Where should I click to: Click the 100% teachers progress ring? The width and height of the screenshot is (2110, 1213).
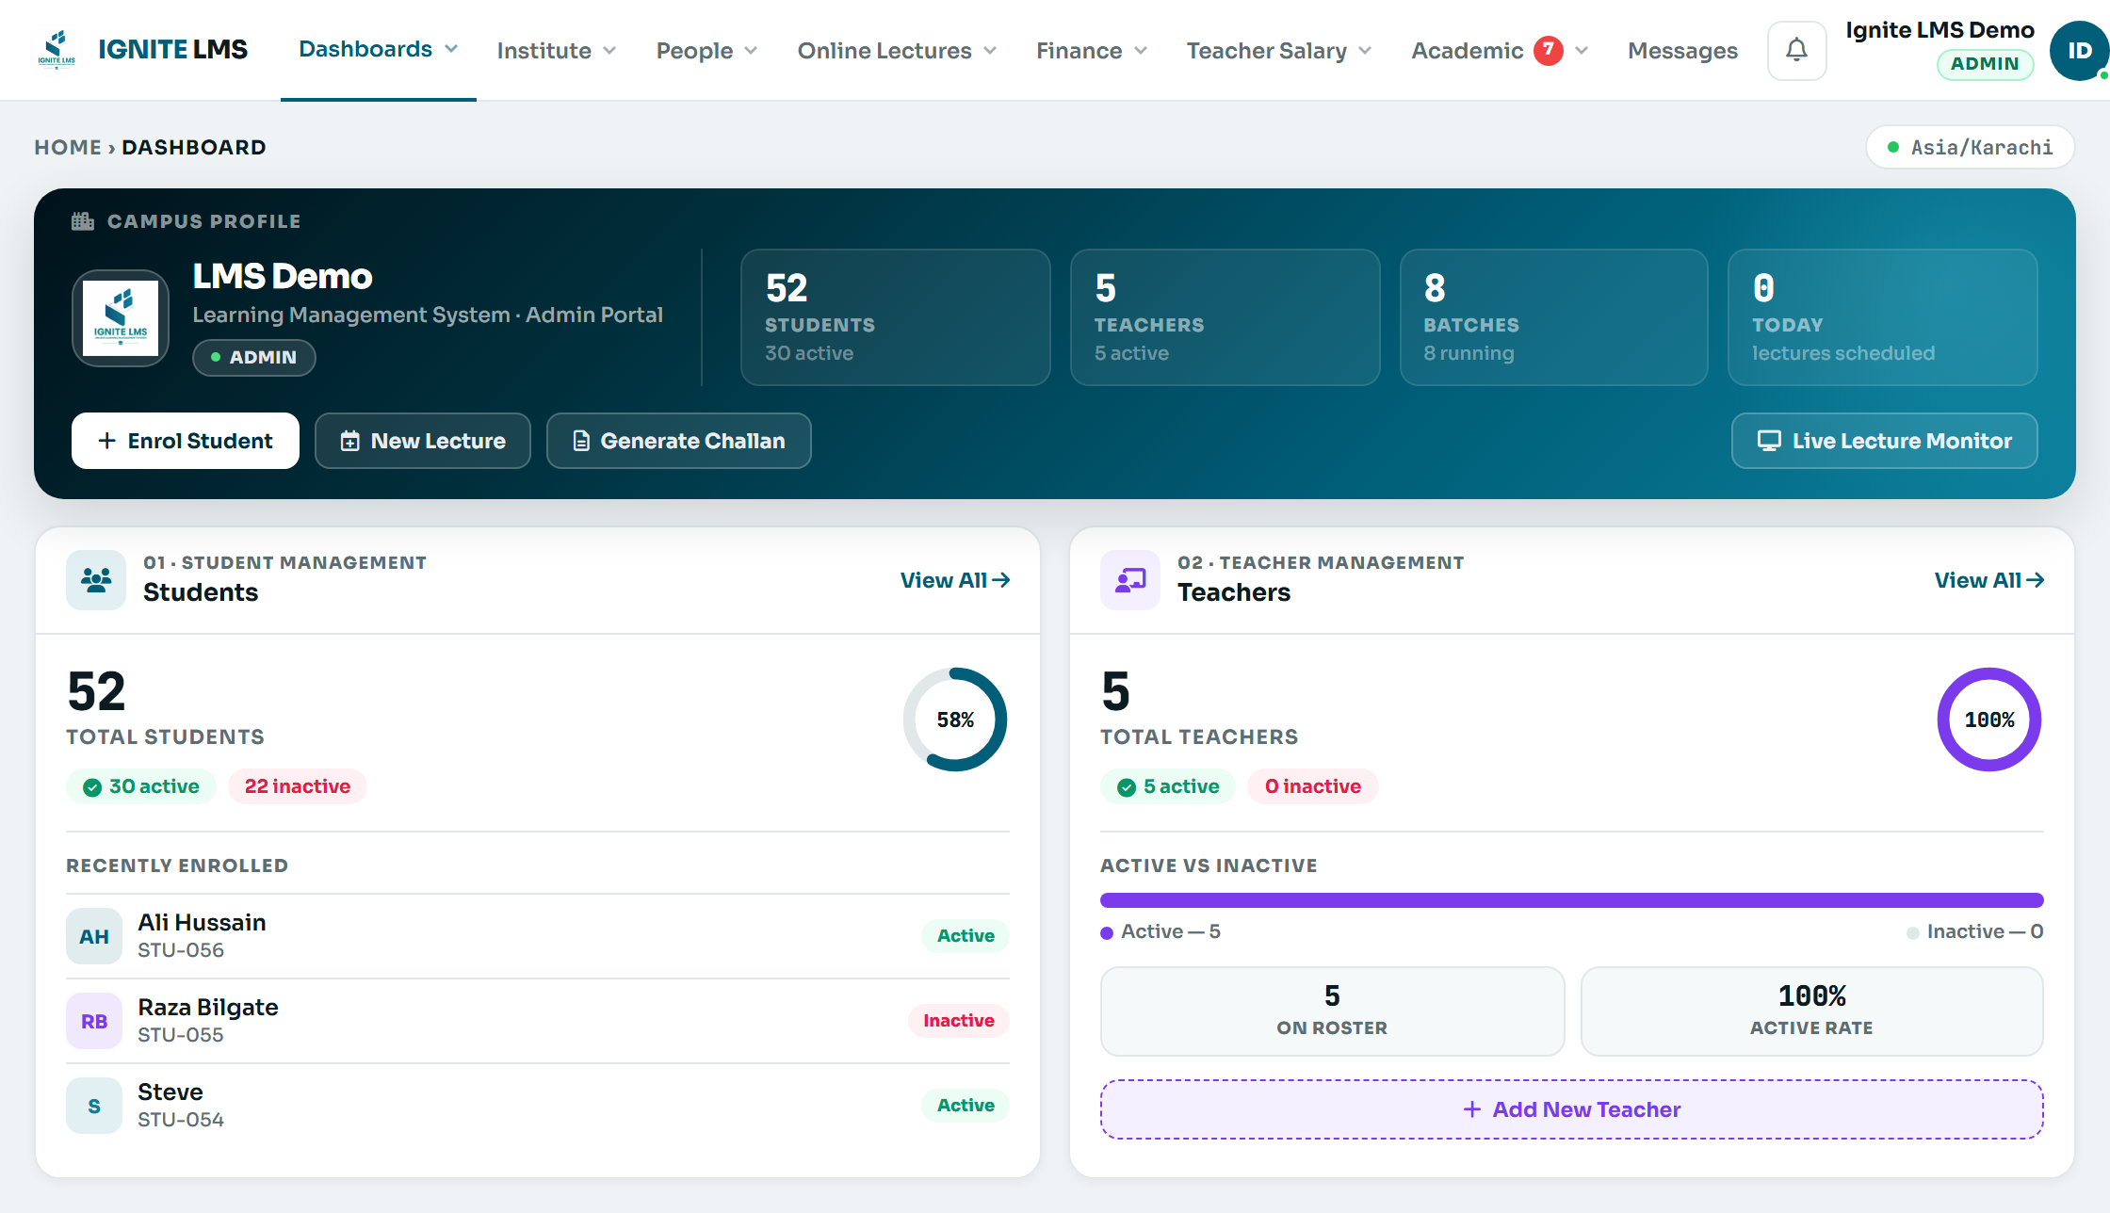point(1989,720)
